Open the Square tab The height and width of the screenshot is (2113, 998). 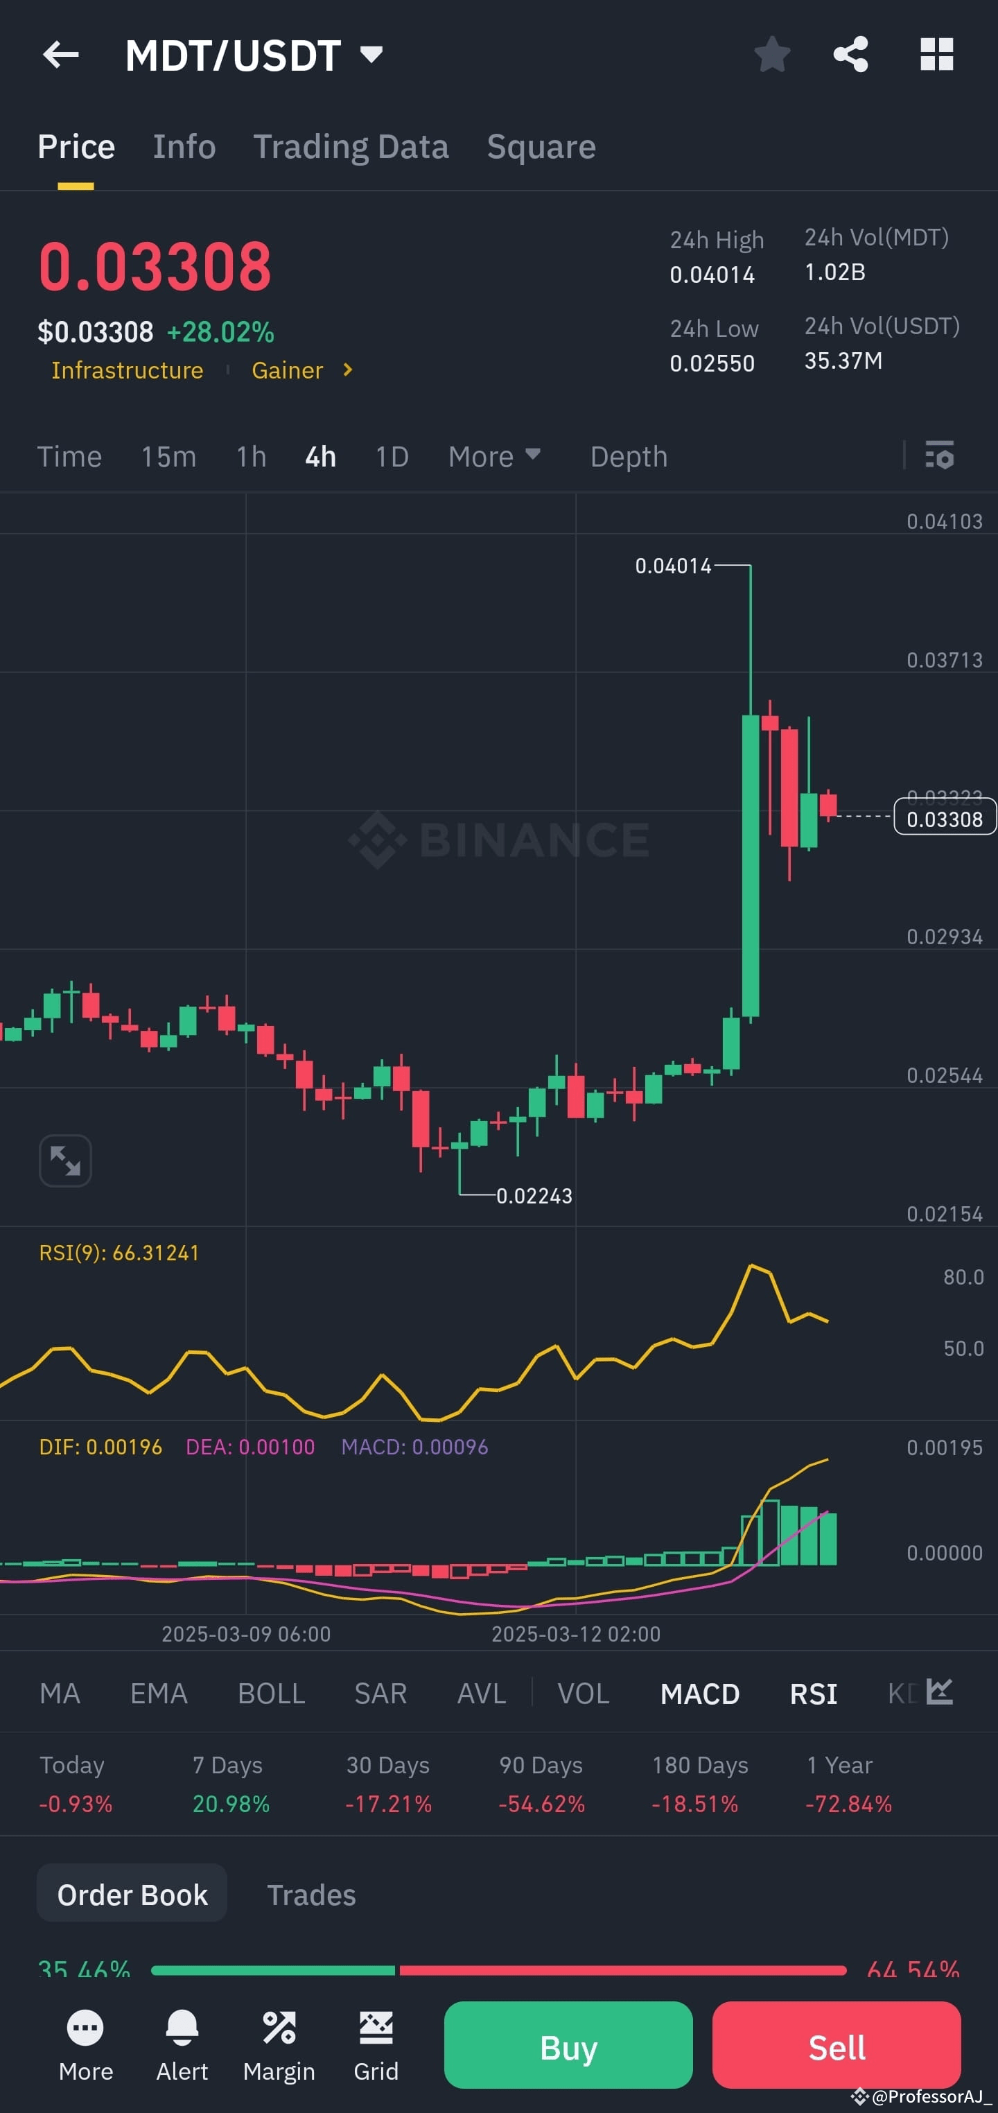pyautogui.click(x=541, y=147)
